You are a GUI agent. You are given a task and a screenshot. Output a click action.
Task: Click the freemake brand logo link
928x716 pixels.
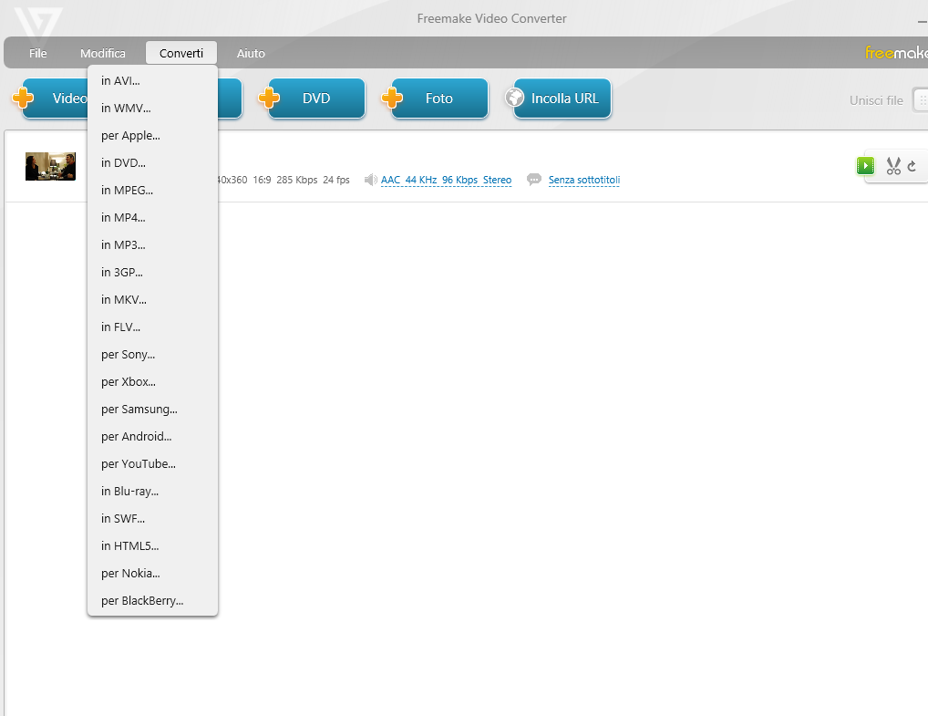coord(896,53)
